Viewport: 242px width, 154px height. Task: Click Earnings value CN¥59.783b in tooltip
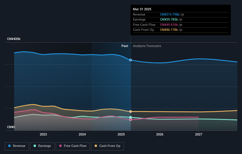click(x=169, y=19)
